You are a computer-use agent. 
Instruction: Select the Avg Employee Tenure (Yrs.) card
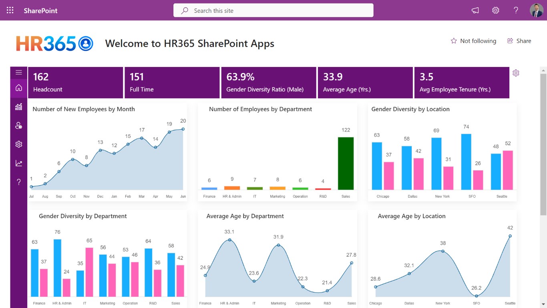[462, 83]
